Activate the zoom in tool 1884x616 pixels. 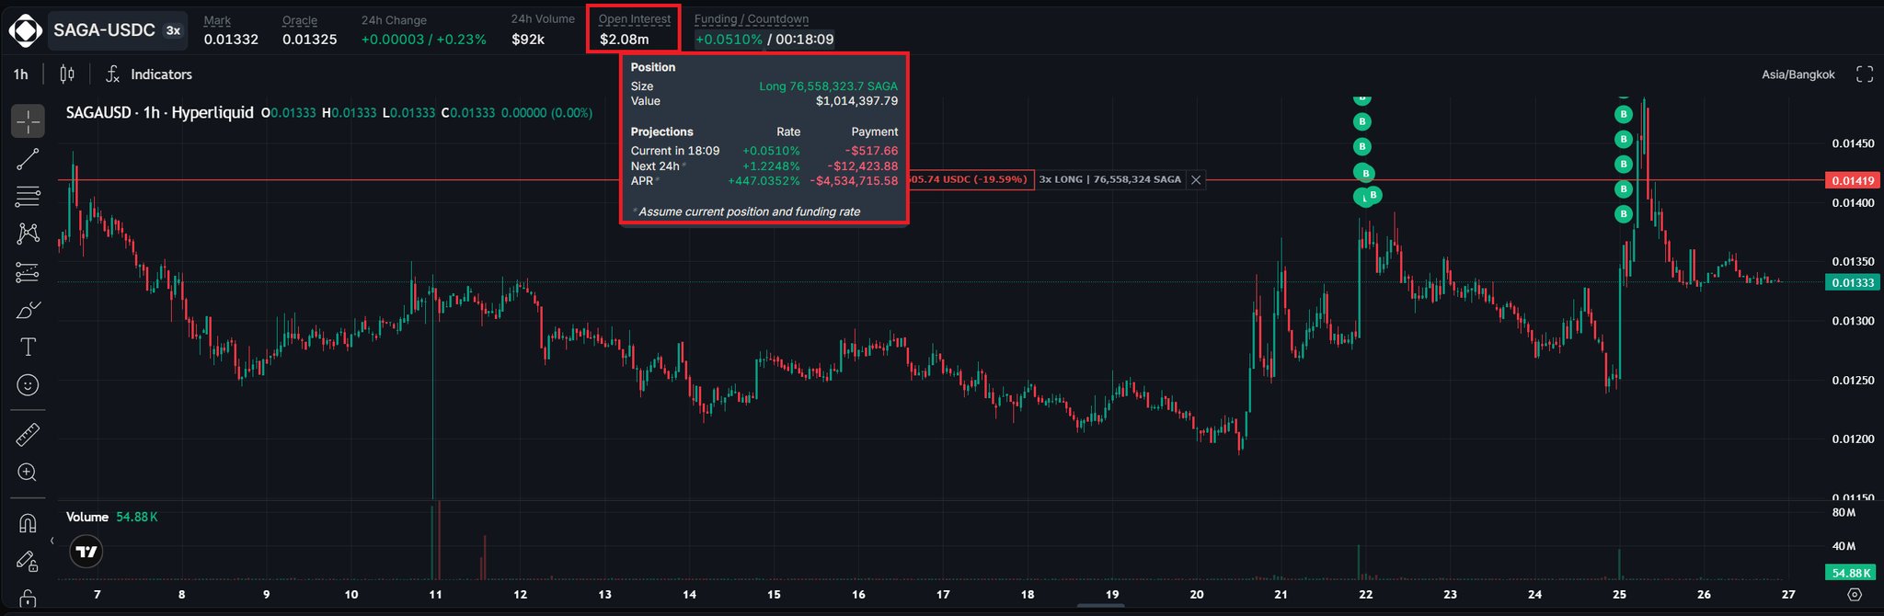(28, 472)
